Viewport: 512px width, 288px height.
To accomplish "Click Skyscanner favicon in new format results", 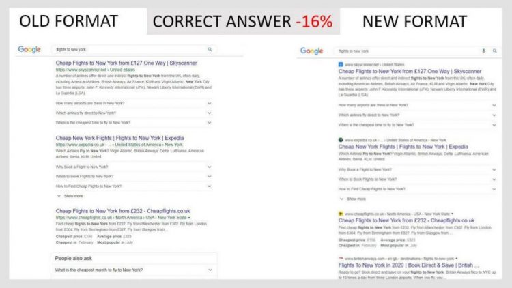I will click(341, 65).
